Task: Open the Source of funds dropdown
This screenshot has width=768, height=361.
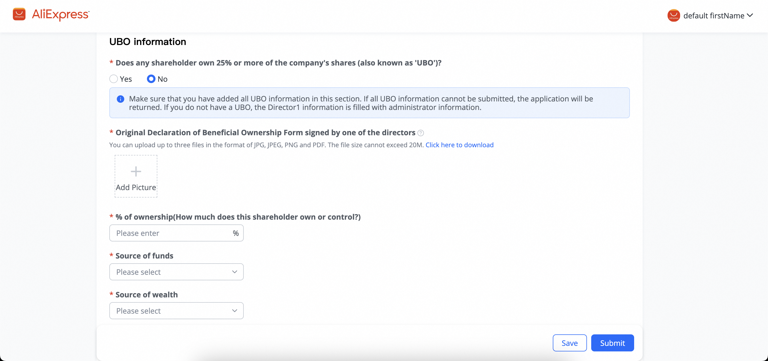Action: point(177,272)
